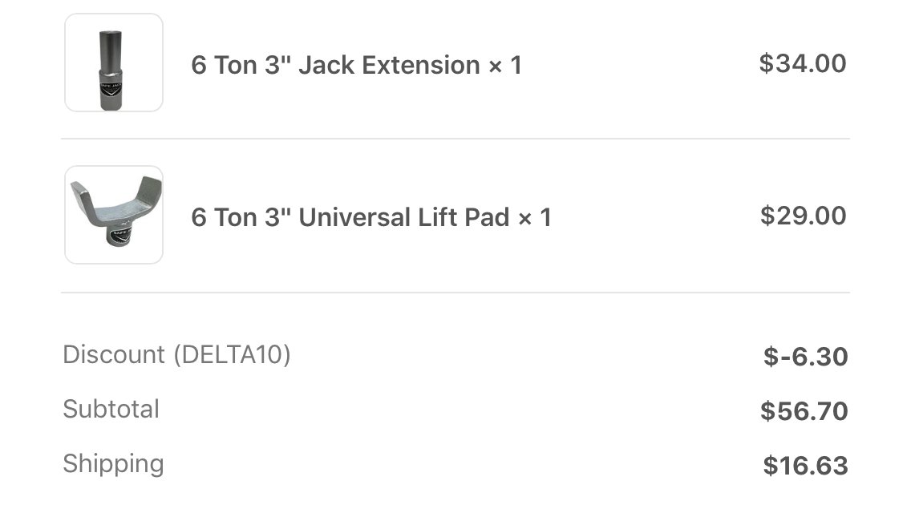The height and width of the screenshot is (513, 911).
Task: Open the Jack Extension product thumbnail
Action: coord(114,63)
